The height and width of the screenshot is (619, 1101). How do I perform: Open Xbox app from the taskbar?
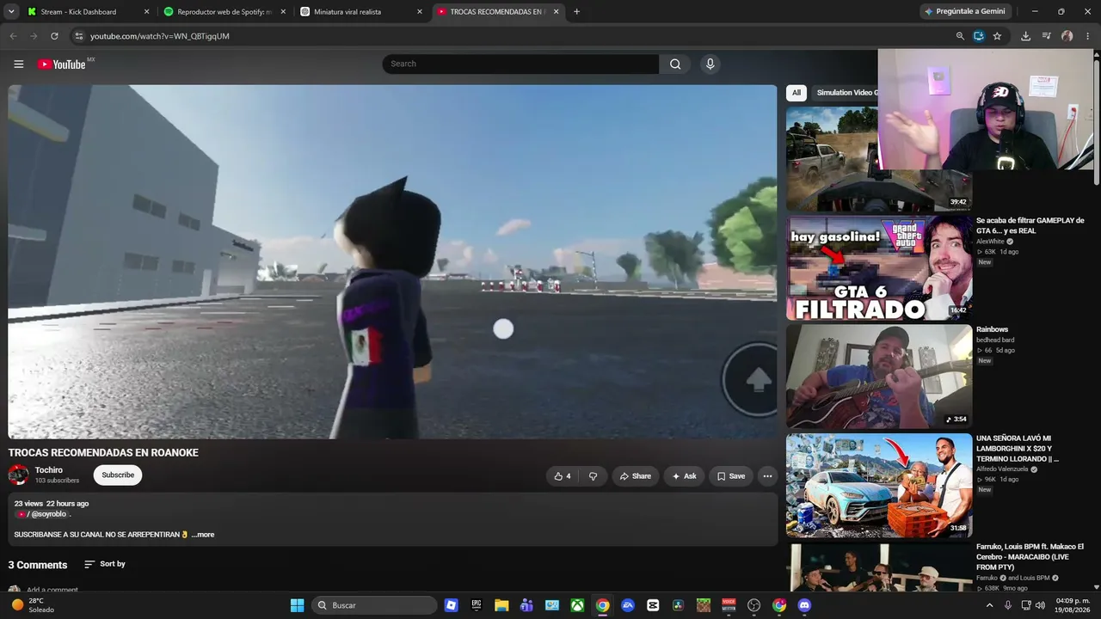(x=577, y=605)
